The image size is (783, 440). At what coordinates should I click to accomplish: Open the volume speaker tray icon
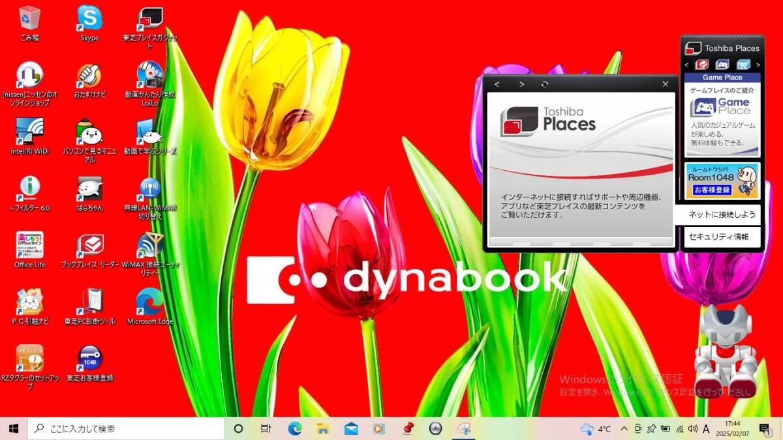[692, 428]
